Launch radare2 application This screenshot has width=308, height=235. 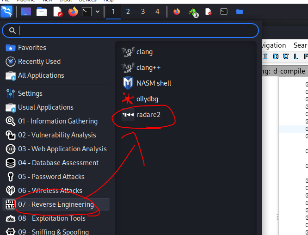coord(141,115)
